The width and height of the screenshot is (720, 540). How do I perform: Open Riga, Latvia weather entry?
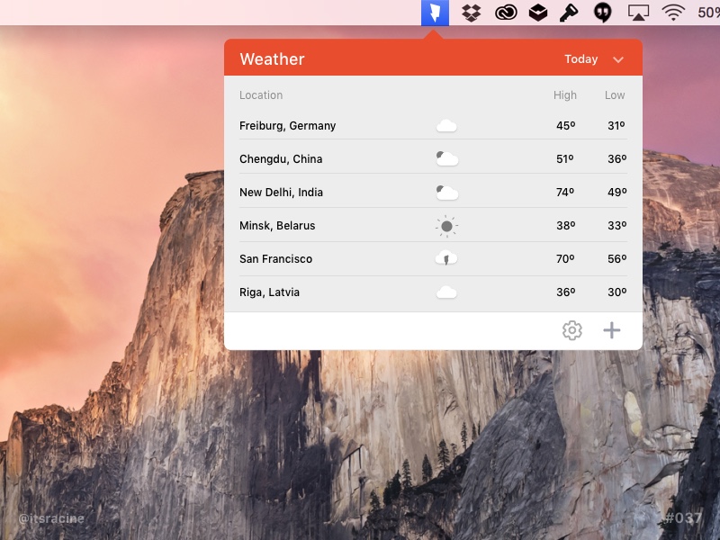270,292
